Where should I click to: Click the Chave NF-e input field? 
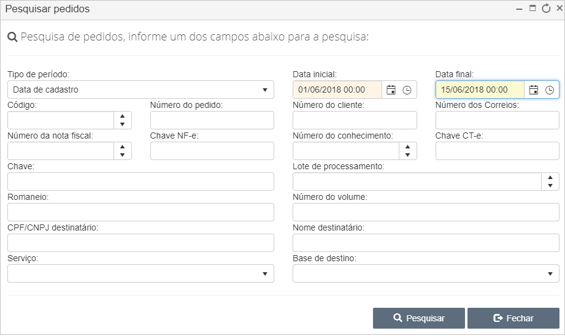coord(212,151)
